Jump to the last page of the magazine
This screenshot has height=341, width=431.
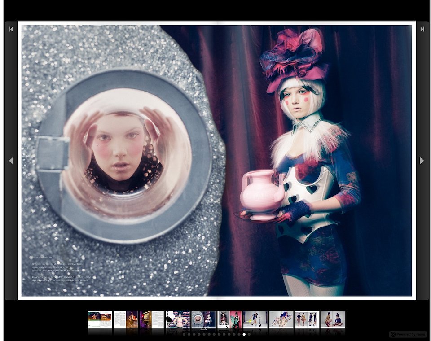tap(422, 29)
